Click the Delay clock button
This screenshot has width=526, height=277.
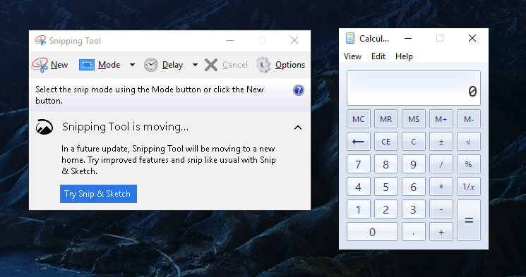pyautogui.click(x=163, y=65)
